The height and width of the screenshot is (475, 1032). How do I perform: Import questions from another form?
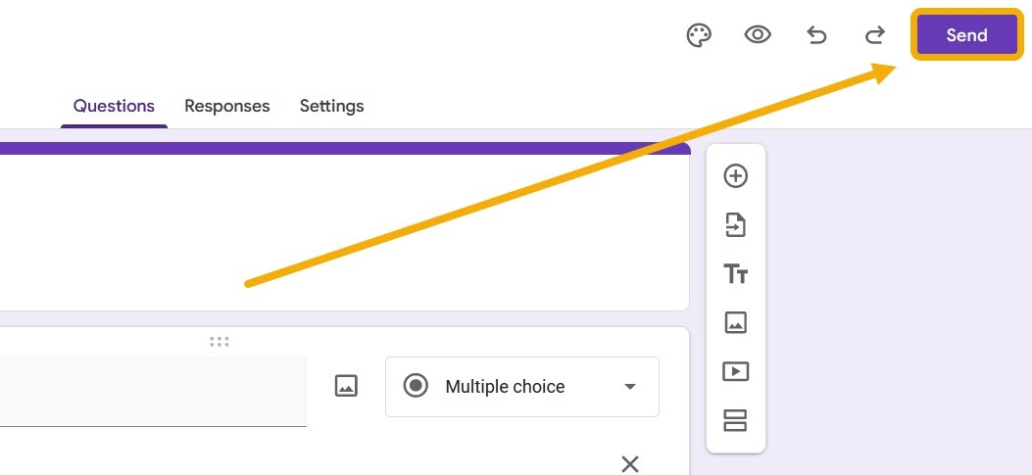point(735,225)
